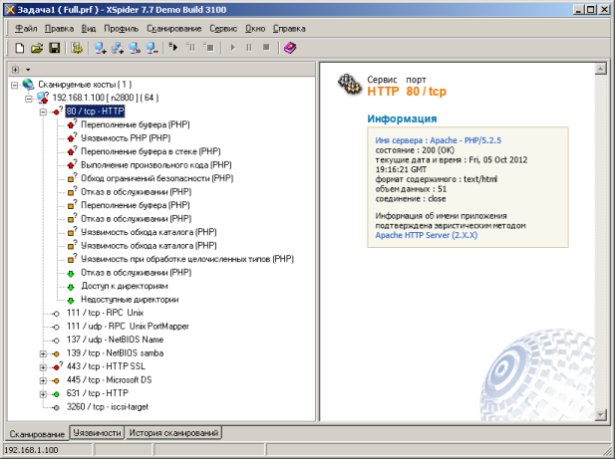The width and height of the screenshot is (615, 459).
Task: Switch to the История сканирований tab
Action: click(173, 433)
